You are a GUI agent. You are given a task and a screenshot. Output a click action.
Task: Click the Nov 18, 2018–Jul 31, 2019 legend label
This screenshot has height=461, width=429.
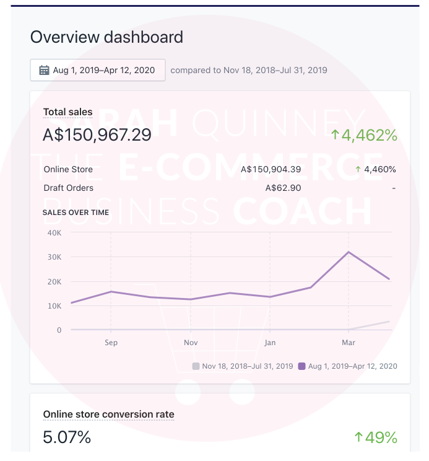[248, 366]
